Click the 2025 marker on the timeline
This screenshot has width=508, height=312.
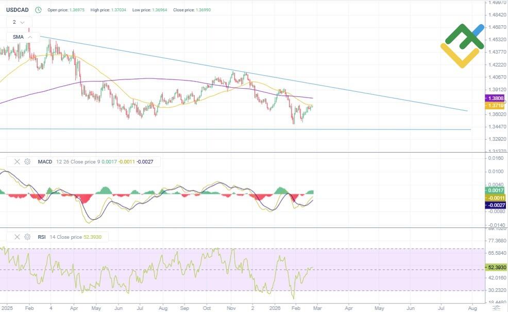(8, 307)
